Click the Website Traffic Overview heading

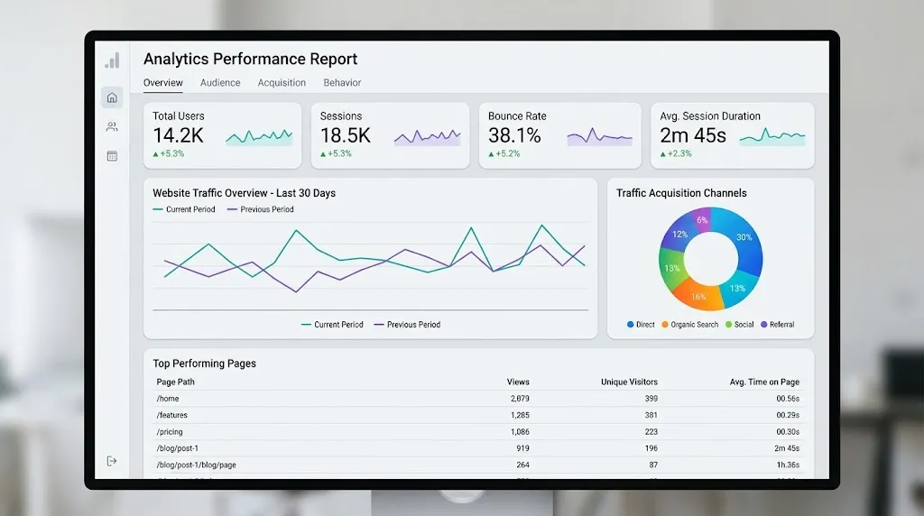click(244, 193)
